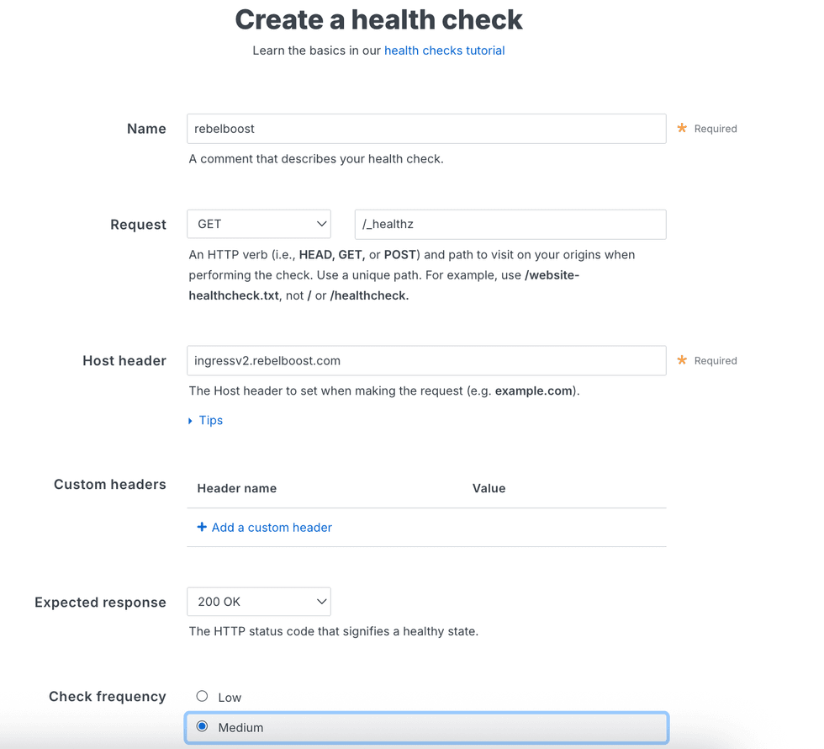
Task: Click the Name field containing rebelboost
Action: [x=425, y=129]
